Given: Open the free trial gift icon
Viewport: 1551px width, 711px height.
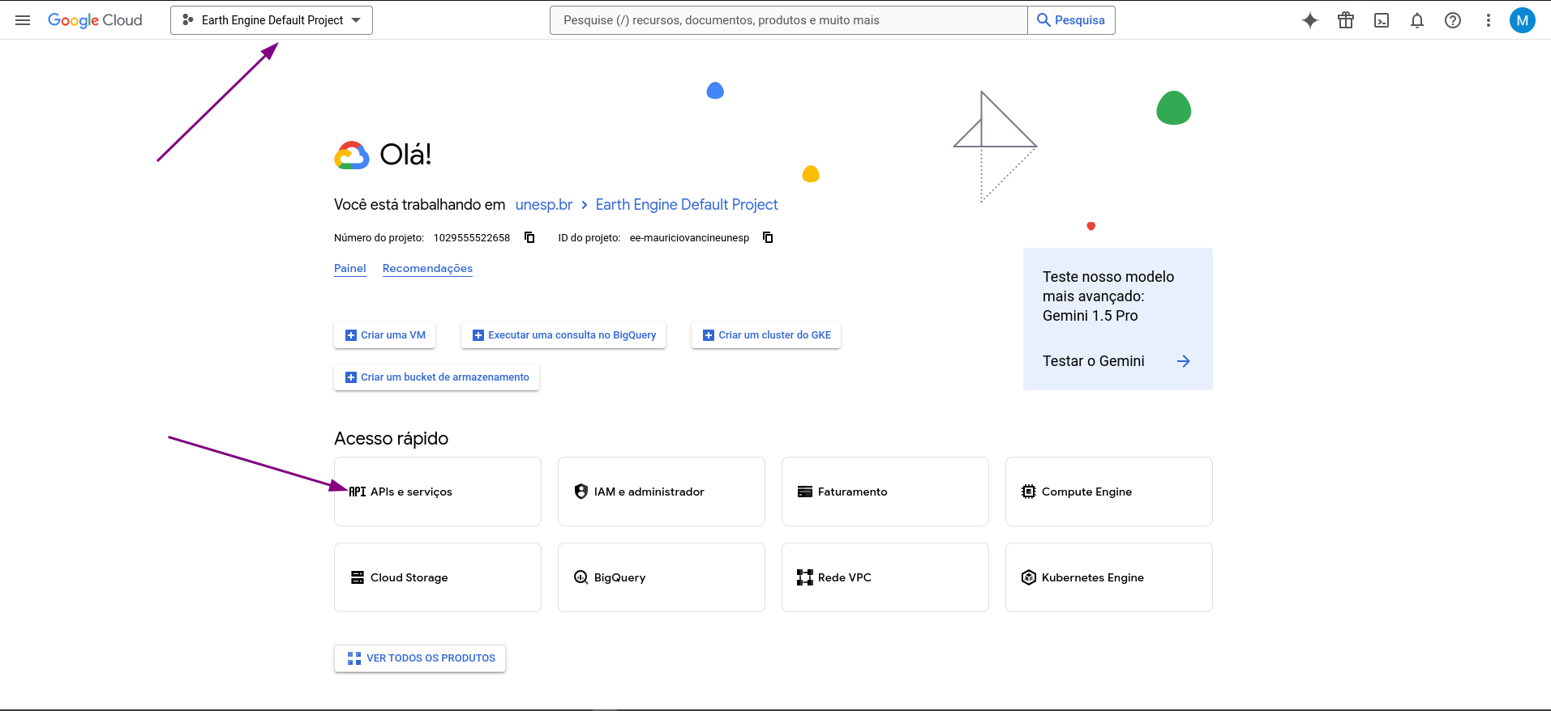Looking at the screenshot, I should coord(1346,20).
